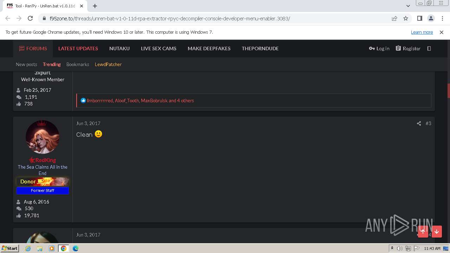The height and width of the screenshot is (253, 450).
Task: Open RedKing's avatar image
Action: point(43,137)
